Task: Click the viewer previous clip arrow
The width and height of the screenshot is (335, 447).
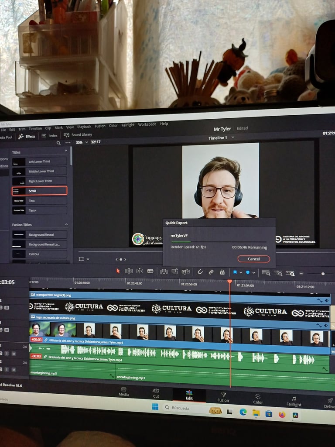Action: pyautogui.click(x=116, y=259)
